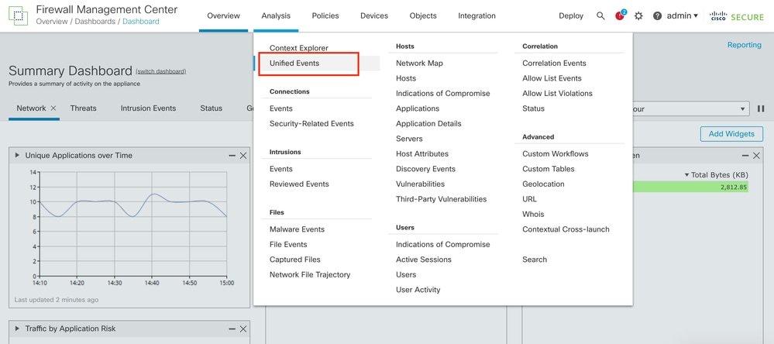Open the Objects menu
The height and width of the screenshot is (344, 774).
click(423, 15)
